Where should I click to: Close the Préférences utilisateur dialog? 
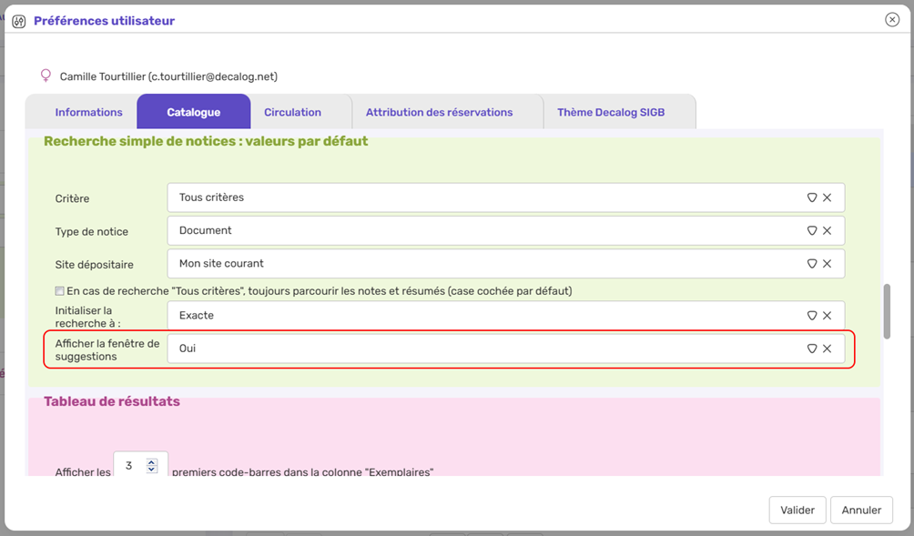[892, 20]
